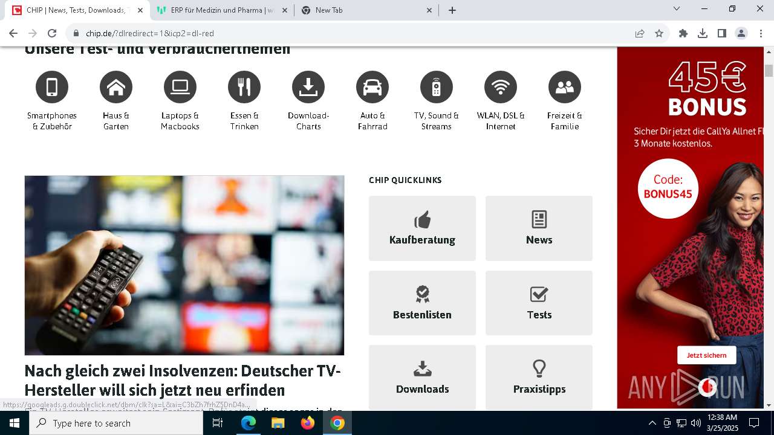The width and height of the screenshot is (774, 435).
Task: Open the Download-Charts category icon
Action: [308, 87]
